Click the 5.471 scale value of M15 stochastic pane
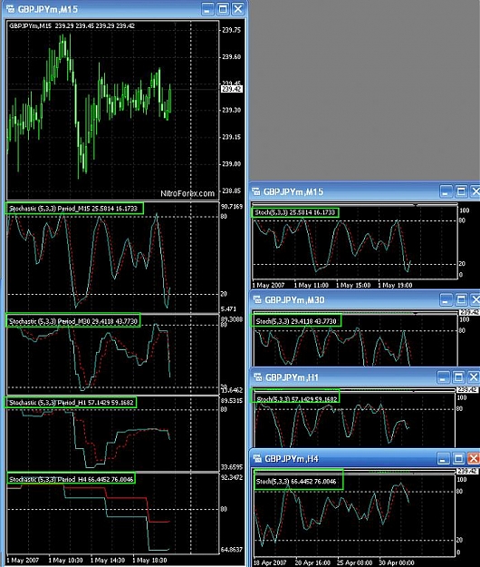The height and width of the screenshot is (567, 480). pos(228,308)
